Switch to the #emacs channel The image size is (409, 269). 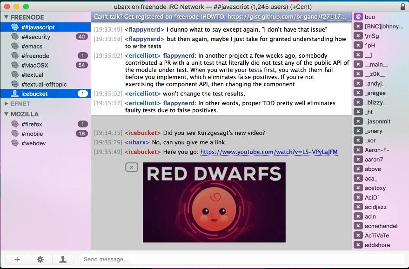46,46
